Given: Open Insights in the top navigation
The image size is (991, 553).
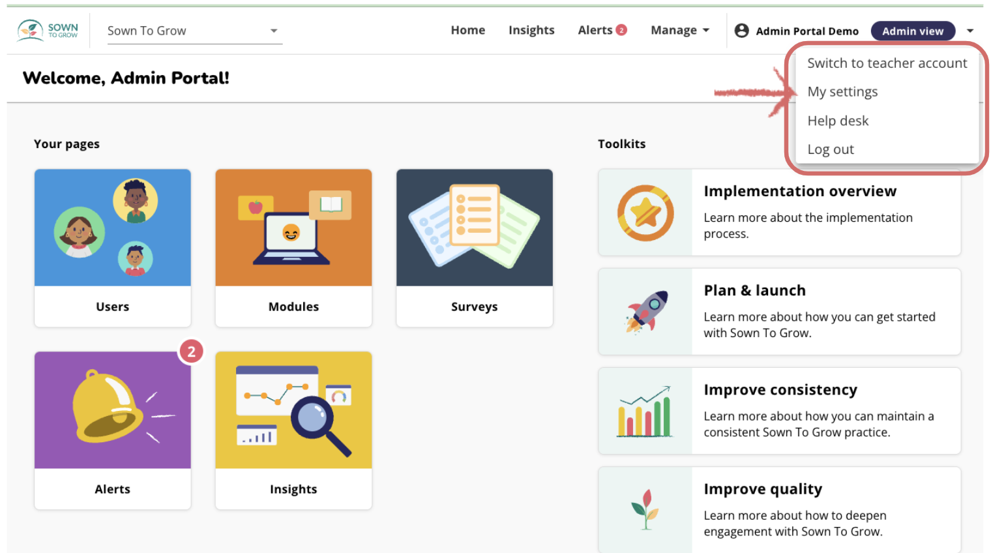Looking at the screenshot, I should pyautogui.click(x=531, y=30).
